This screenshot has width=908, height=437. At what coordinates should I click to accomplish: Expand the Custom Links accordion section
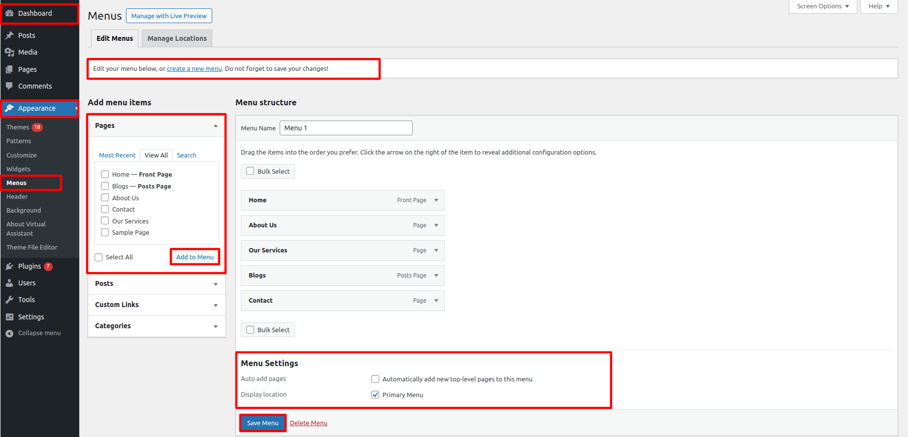click(157, 305)
